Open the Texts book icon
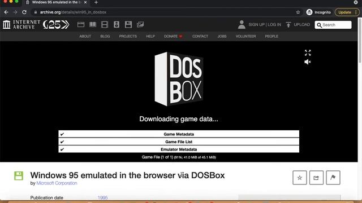 pyautogui.click(x=93, y=24)
